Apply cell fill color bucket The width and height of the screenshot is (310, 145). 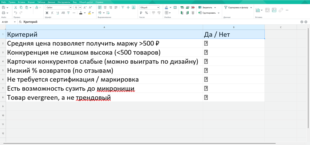pyautogui.click(x=166, y=7)
